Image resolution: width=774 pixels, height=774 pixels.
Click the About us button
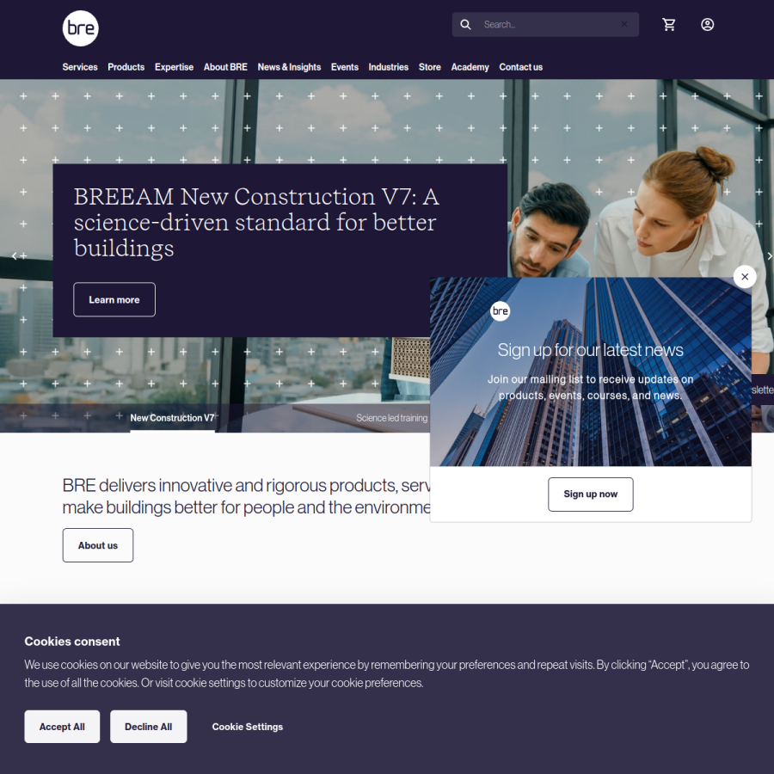click(x=98, y=545)
